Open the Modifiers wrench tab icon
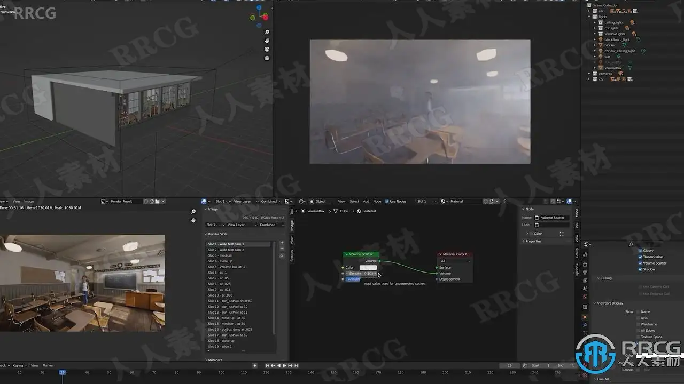The width and height of the screenshot is (684, 384). click(x=585, y=325)
